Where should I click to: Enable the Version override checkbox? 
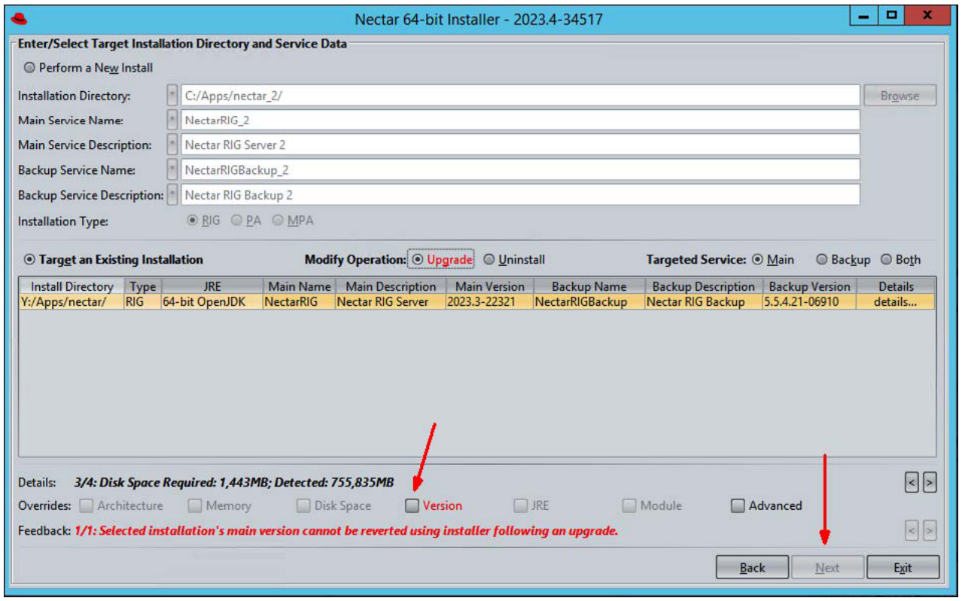(412, 506)
